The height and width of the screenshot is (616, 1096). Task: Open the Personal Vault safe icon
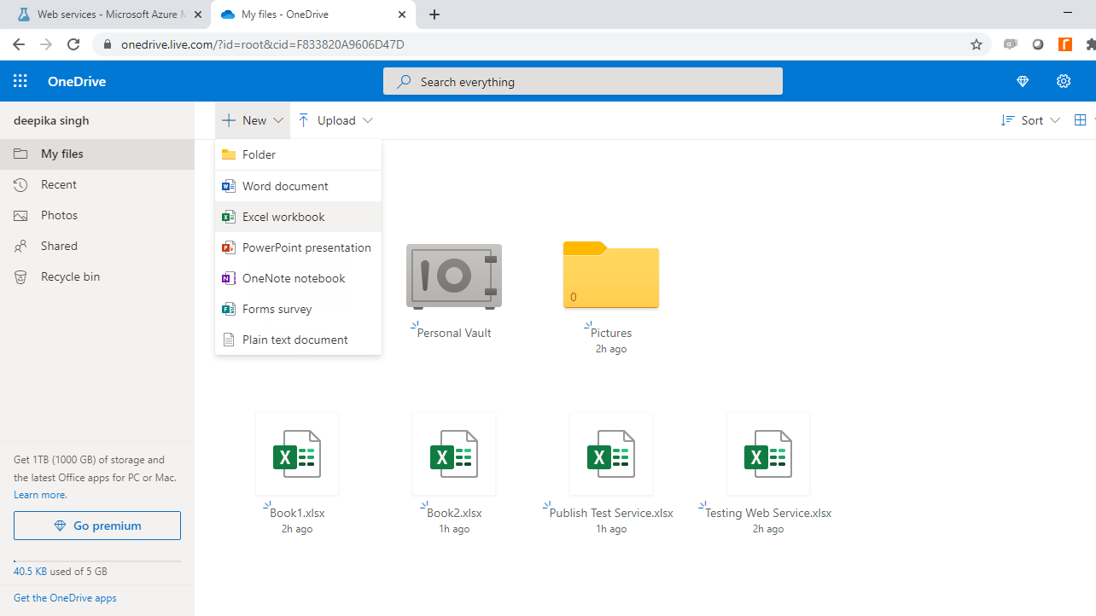pos(454,276)
